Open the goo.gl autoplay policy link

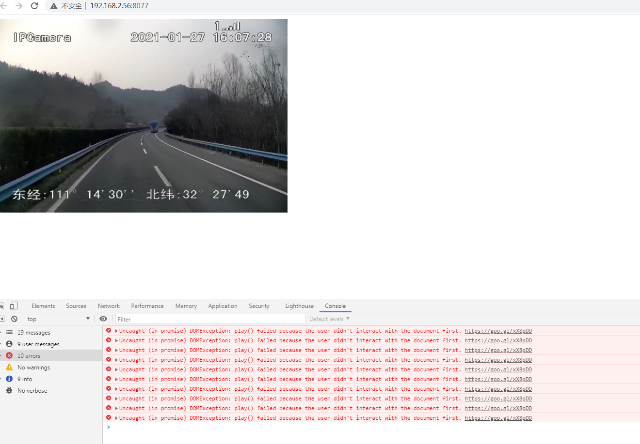[x=498, y=330]
